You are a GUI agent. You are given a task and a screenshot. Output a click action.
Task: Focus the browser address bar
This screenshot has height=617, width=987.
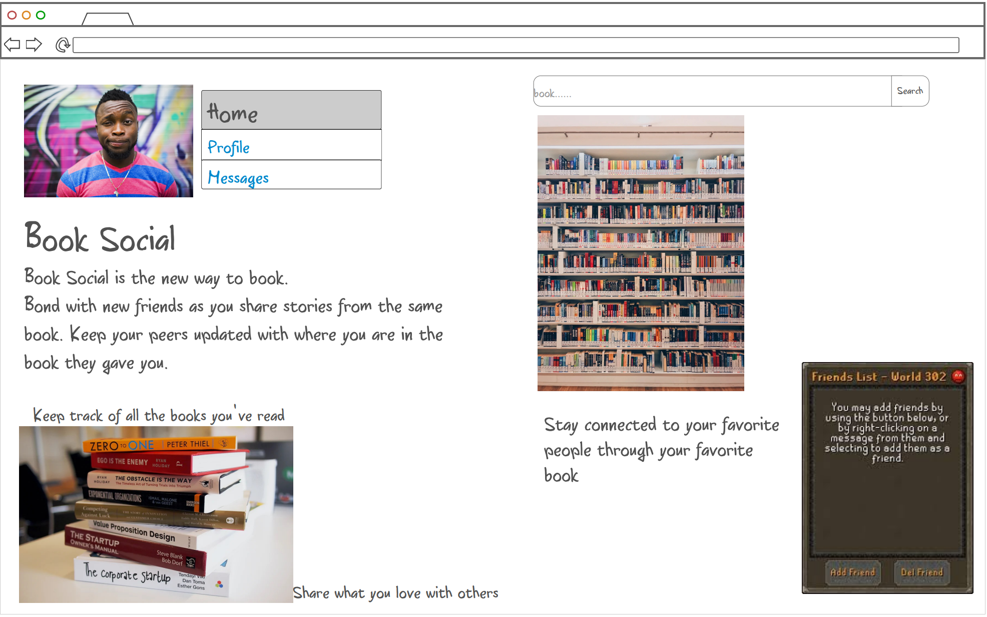coord(516,45)
